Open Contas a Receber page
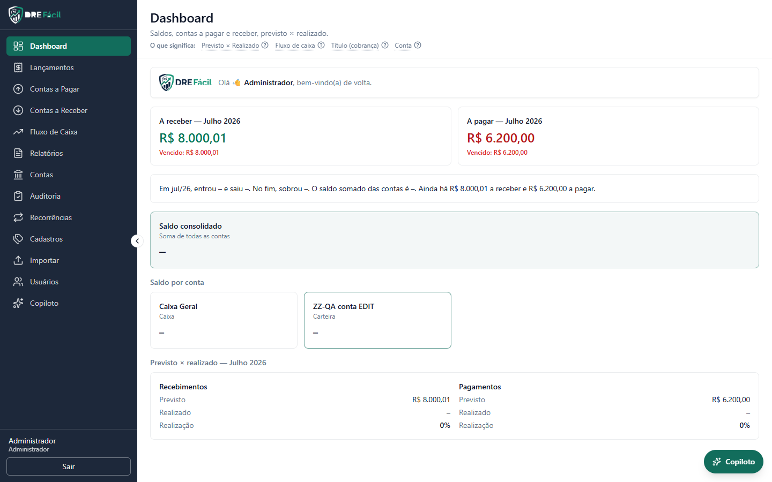 click(69, 110)
